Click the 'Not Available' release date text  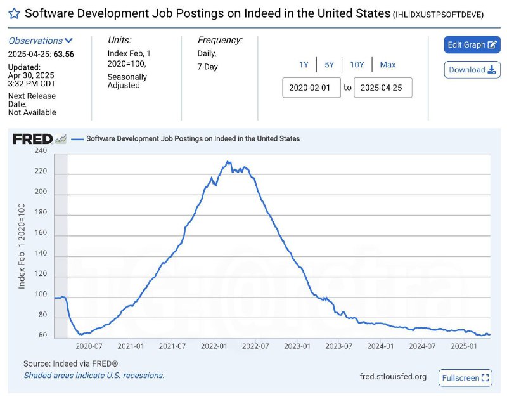coord(32,112)
